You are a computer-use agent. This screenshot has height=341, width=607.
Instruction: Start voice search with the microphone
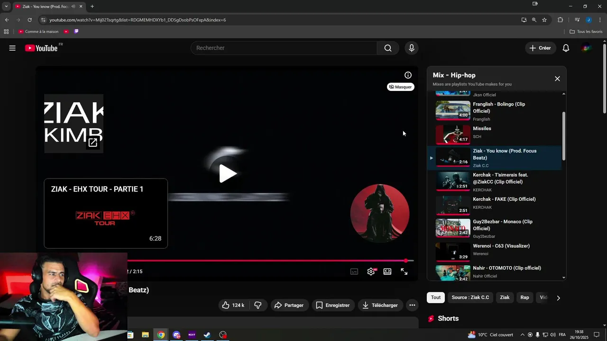(x=412, y=48)
